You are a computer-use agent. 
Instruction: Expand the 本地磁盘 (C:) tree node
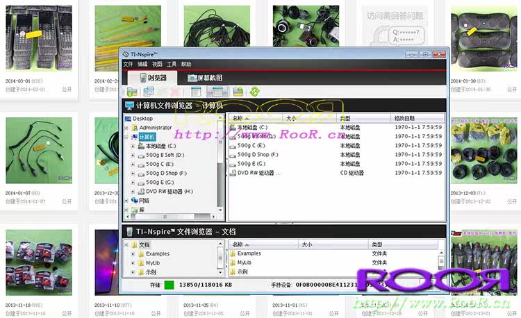133,146
